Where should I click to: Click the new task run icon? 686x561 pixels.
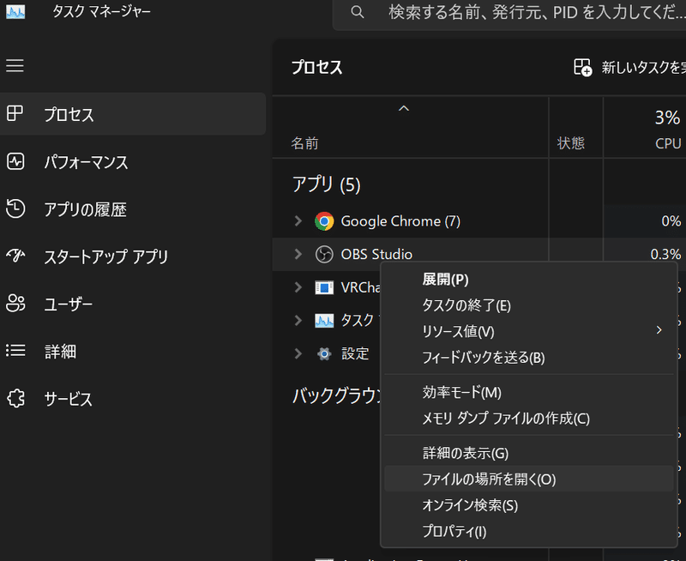click(583, 68)
